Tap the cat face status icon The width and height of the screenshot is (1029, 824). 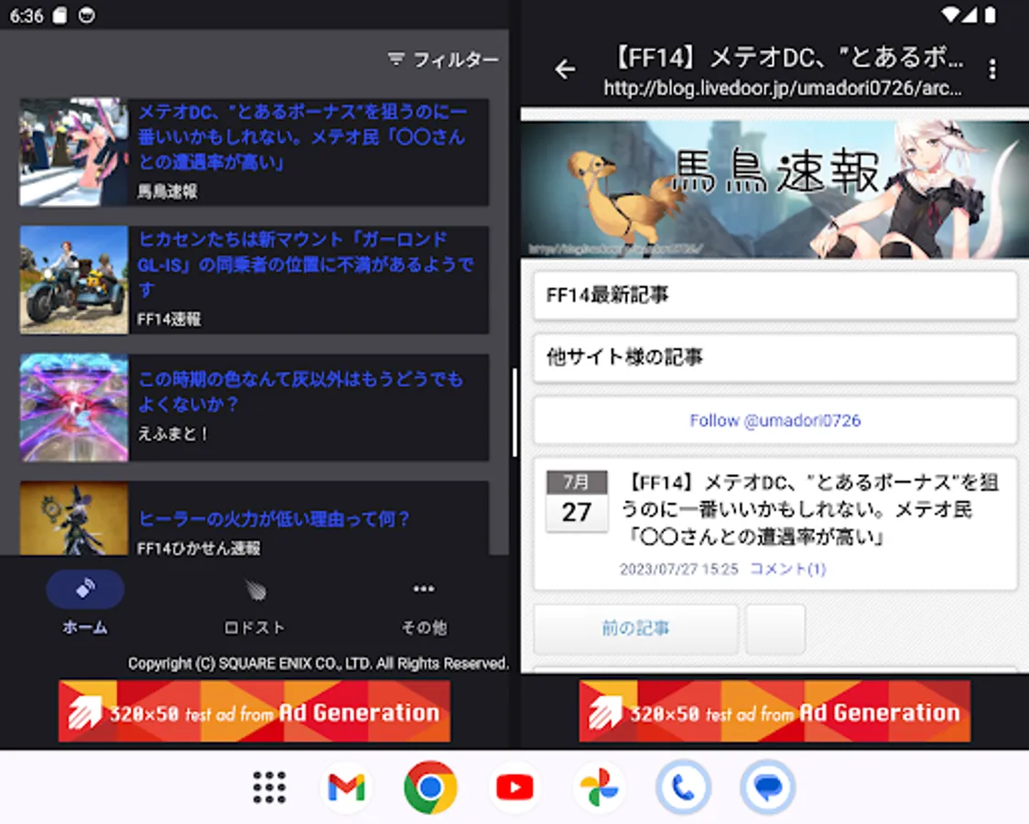(87, 15)
